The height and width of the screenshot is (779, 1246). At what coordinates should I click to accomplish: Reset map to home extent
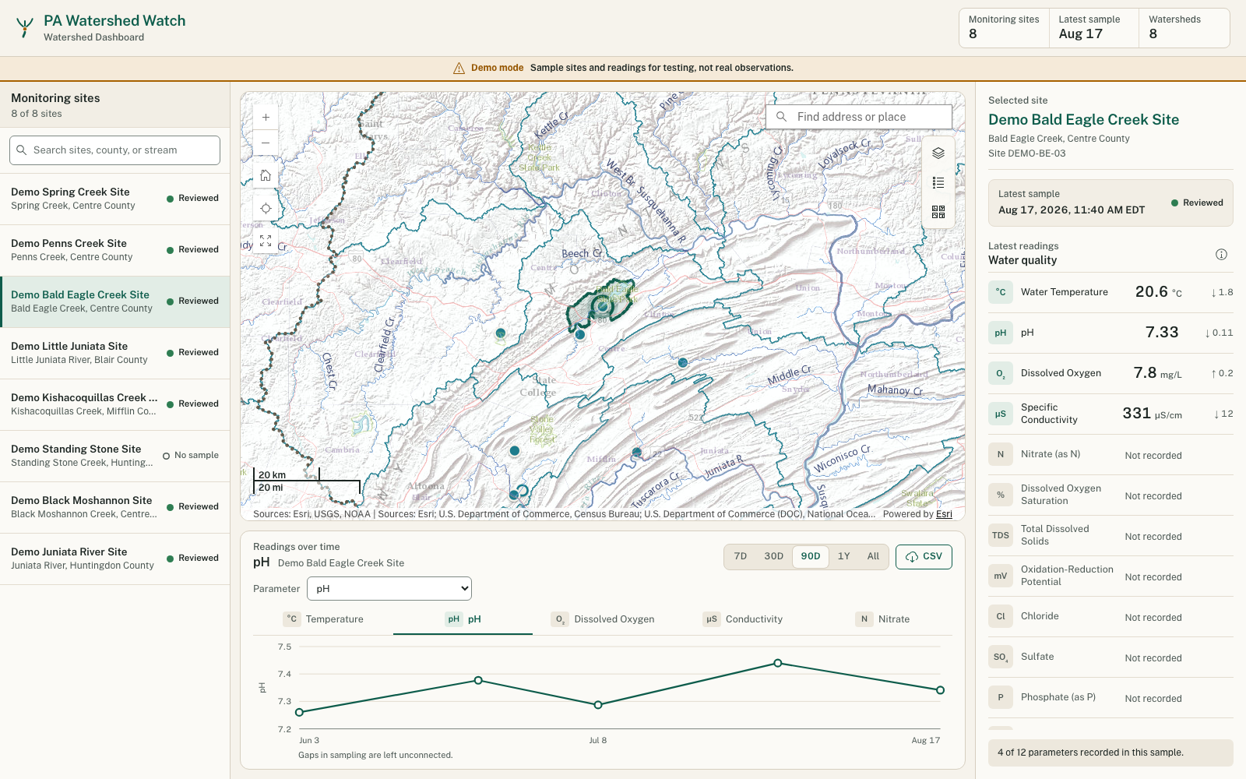point(266,175)
